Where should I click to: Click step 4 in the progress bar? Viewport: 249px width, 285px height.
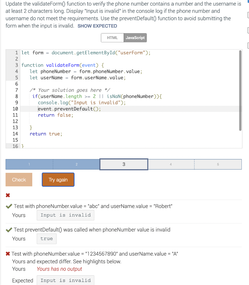point(171,164)
